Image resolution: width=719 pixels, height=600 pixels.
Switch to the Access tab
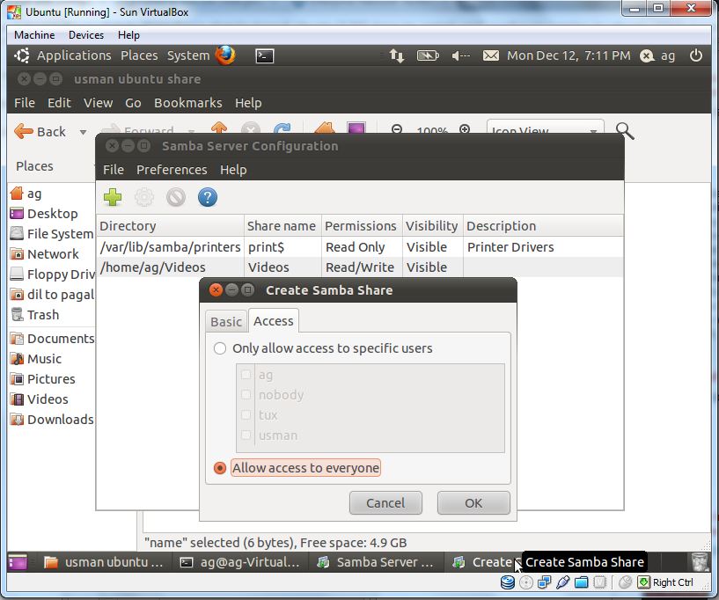coord(274,321)
